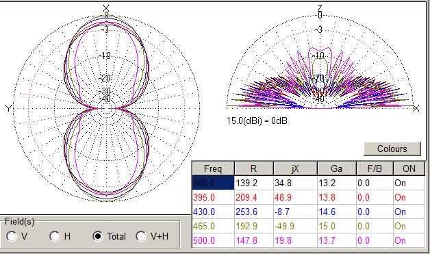
Task: Click F/B value in 500.0 row
Action: 375,240
